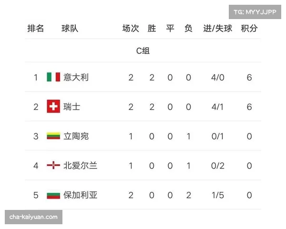The height and width of the screenshot is (229, 286).
Task: Click Bulgaria's 1/5 goals value
Action: pos(218,195)
